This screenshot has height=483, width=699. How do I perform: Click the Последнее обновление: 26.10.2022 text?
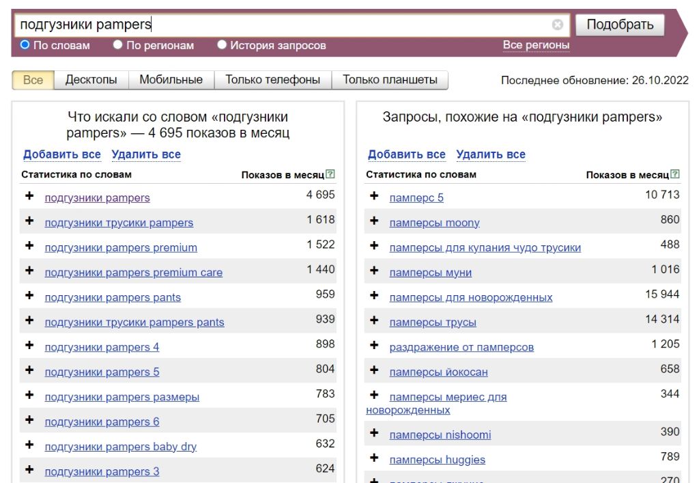pos(595,81)
